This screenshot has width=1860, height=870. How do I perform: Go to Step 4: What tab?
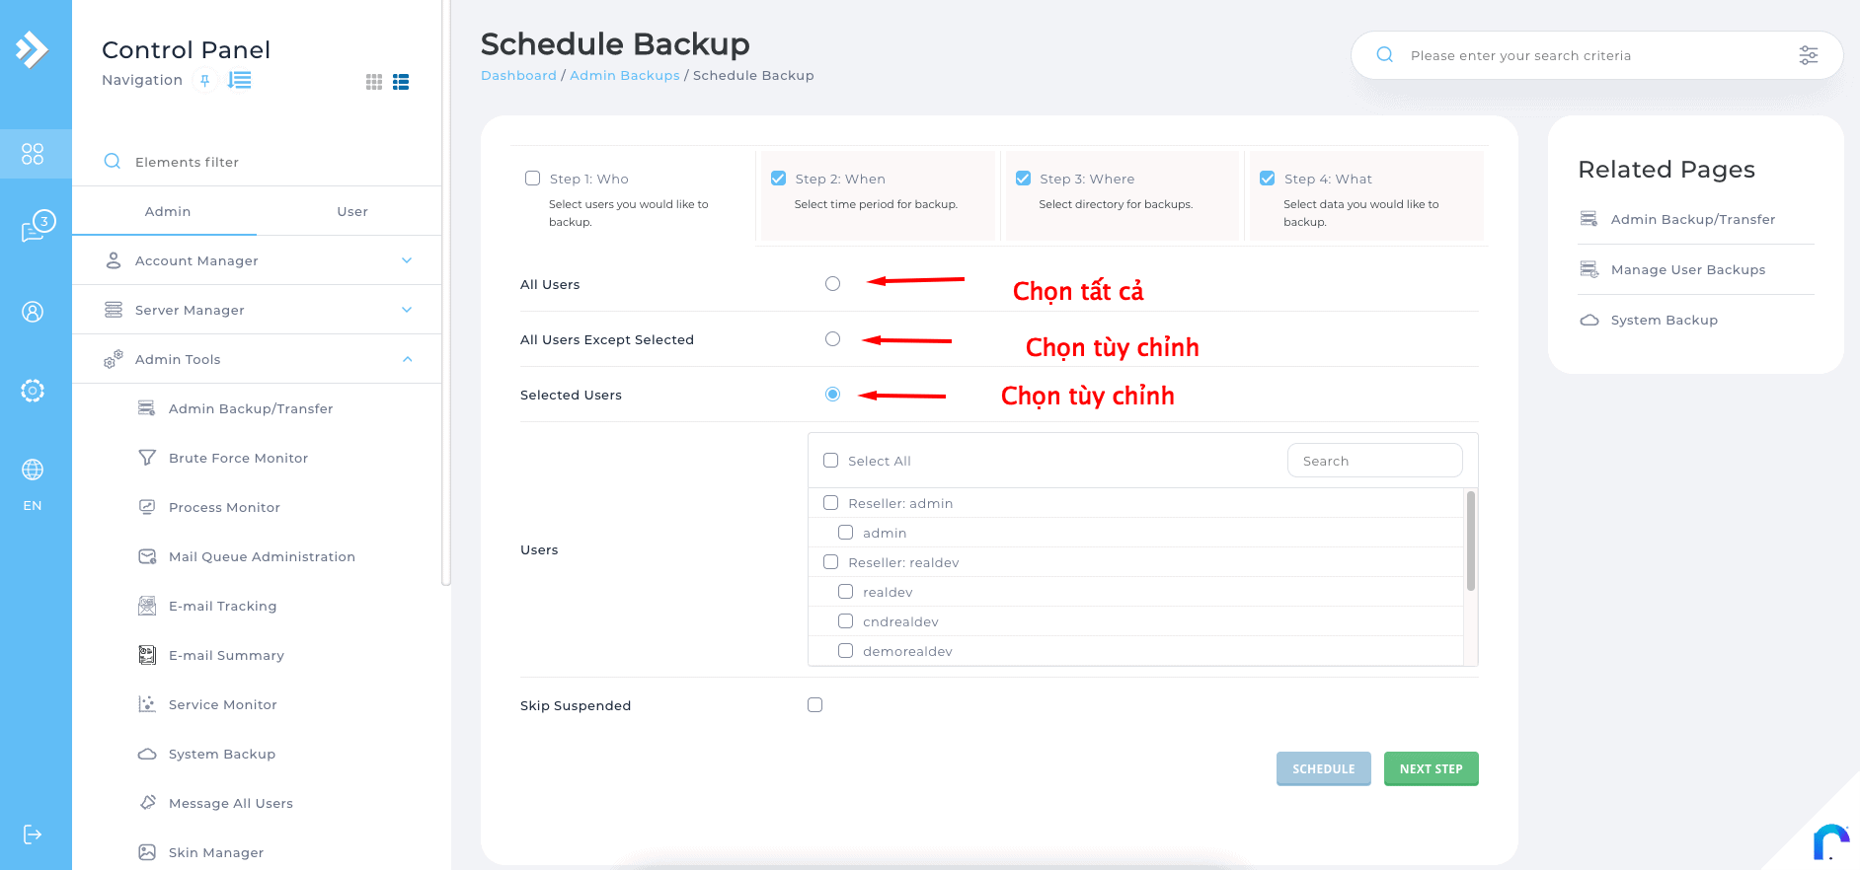[x=1366, y=195]
